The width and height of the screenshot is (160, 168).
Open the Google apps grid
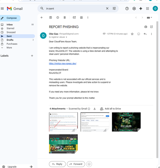click(x=148, y=8)
